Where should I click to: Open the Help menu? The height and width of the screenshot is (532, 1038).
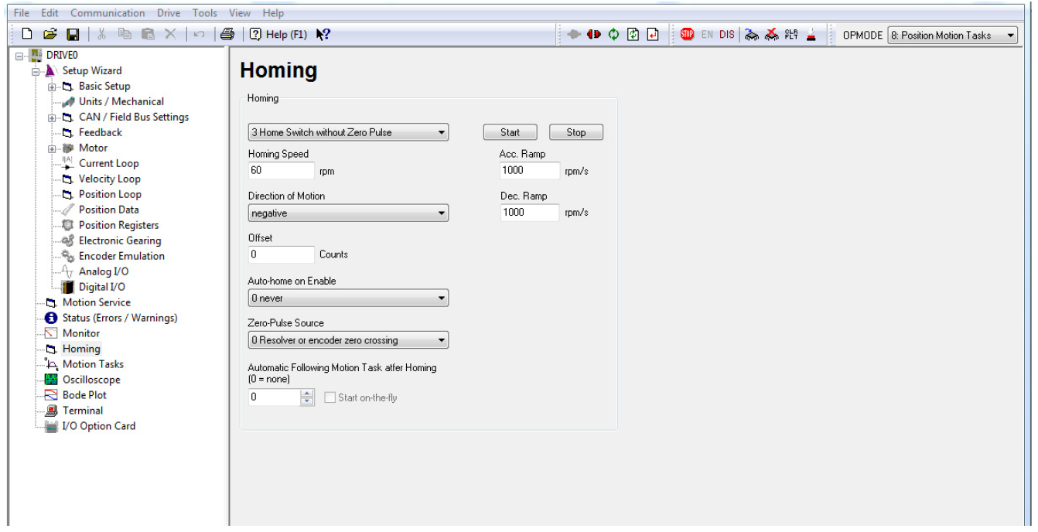[273, 13]
